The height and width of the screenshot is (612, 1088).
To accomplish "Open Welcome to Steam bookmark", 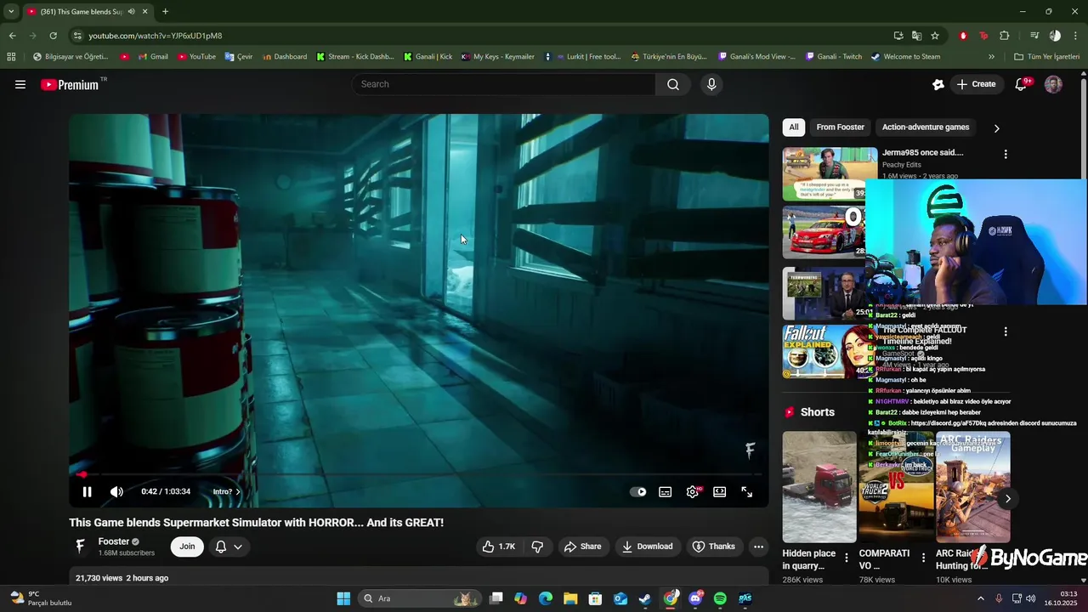I will pos(905,57).
